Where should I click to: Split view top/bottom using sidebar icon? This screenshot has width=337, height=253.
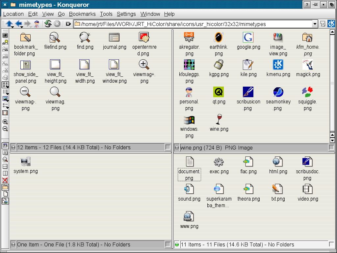coord(5,166)
